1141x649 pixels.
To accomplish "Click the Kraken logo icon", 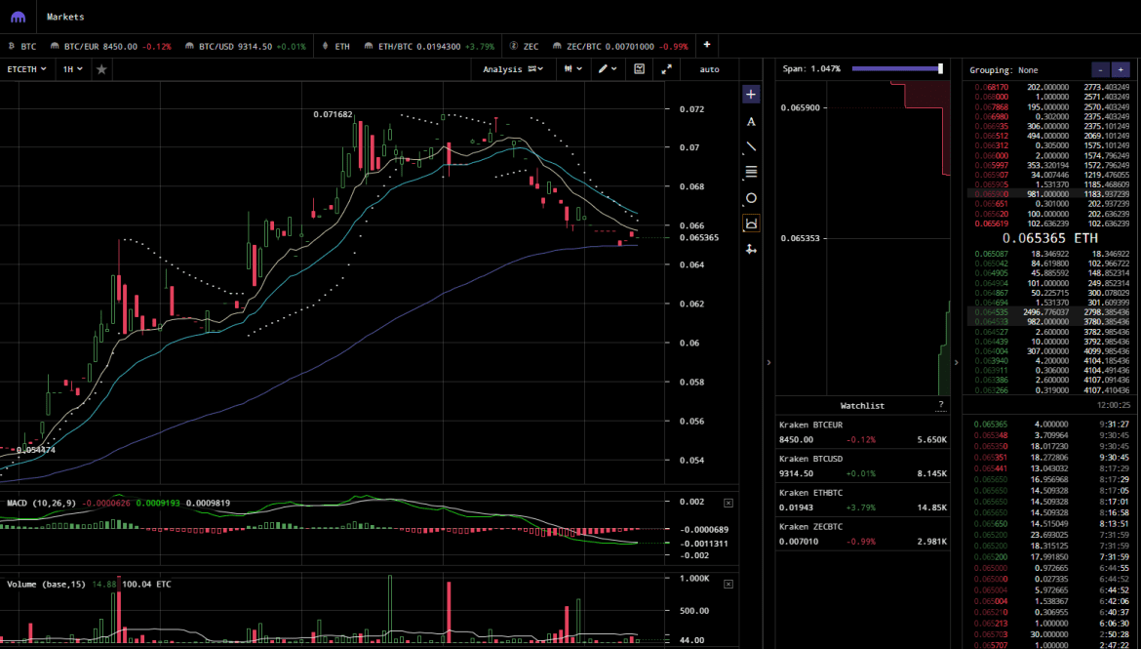I will (x=18, y=17).
